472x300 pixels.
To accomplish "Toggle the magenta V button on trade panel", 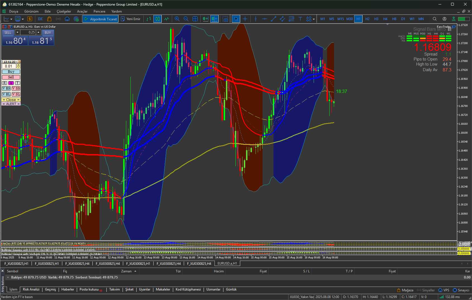I will tap(11, 83).
